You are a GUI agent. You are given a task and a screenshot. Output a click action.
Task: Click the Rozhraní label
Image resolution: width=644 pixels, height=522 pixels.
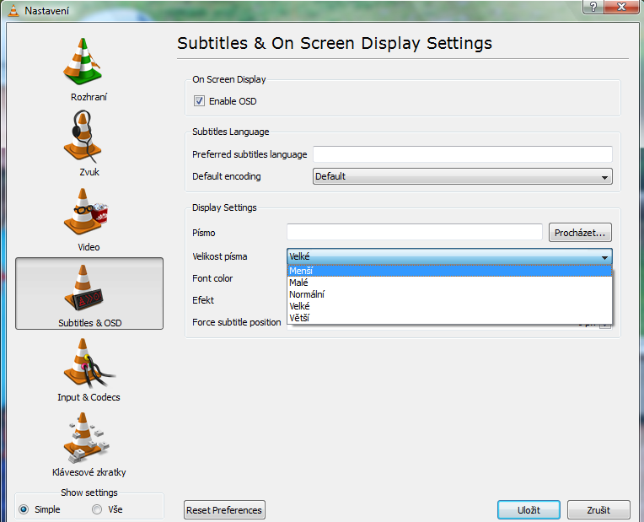(x=89, y=97)
